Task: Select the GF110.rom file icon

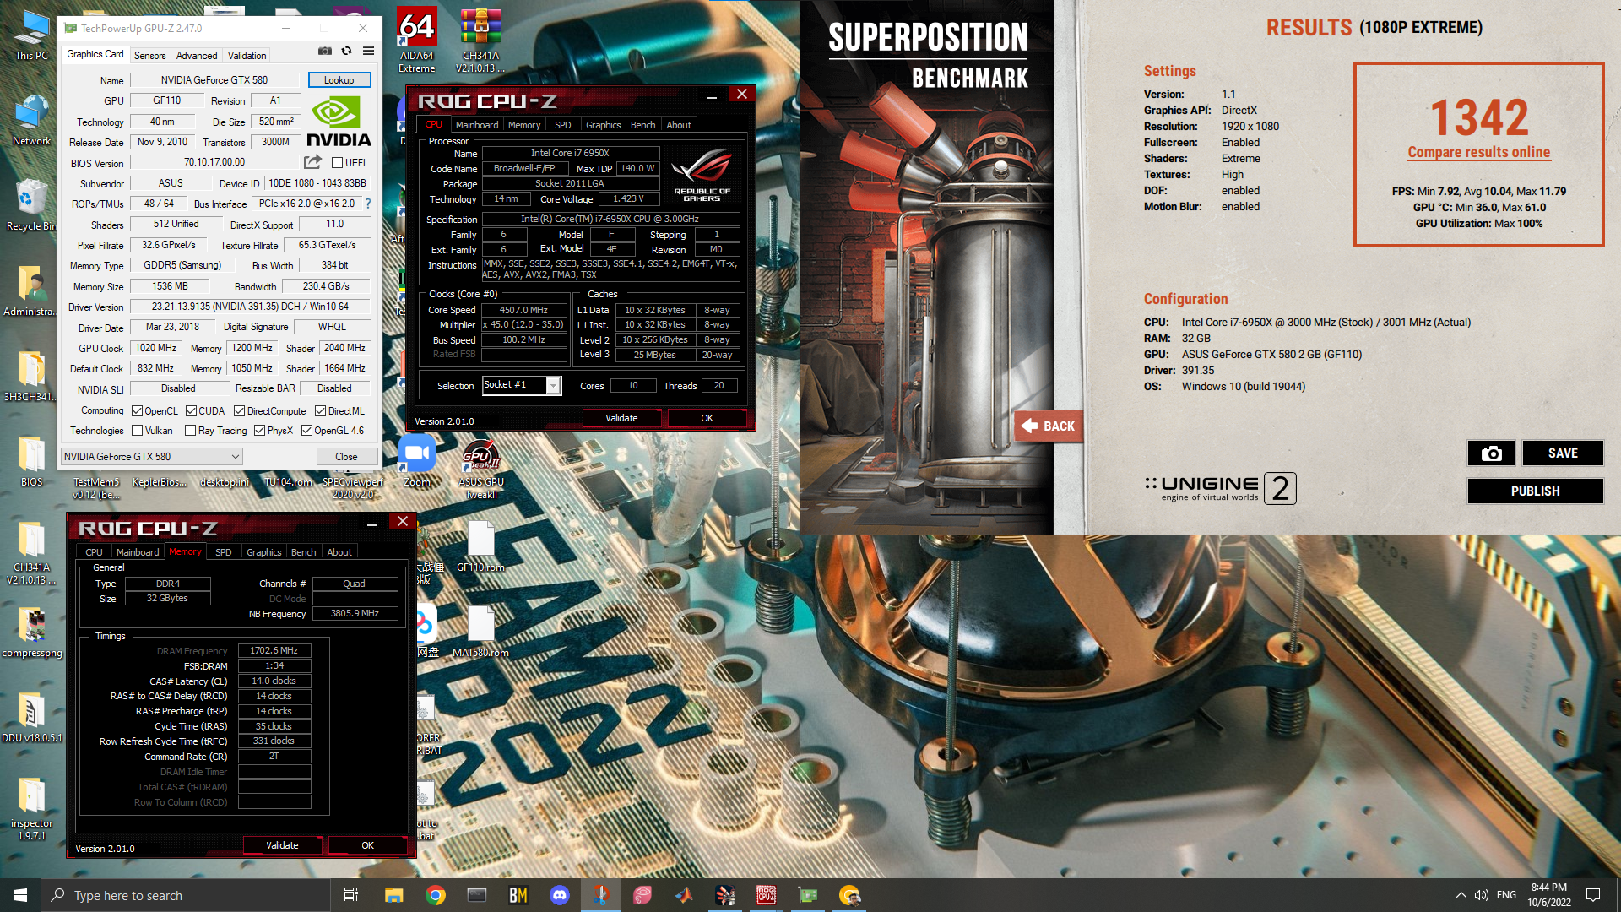Action: (x=480, y=546)
